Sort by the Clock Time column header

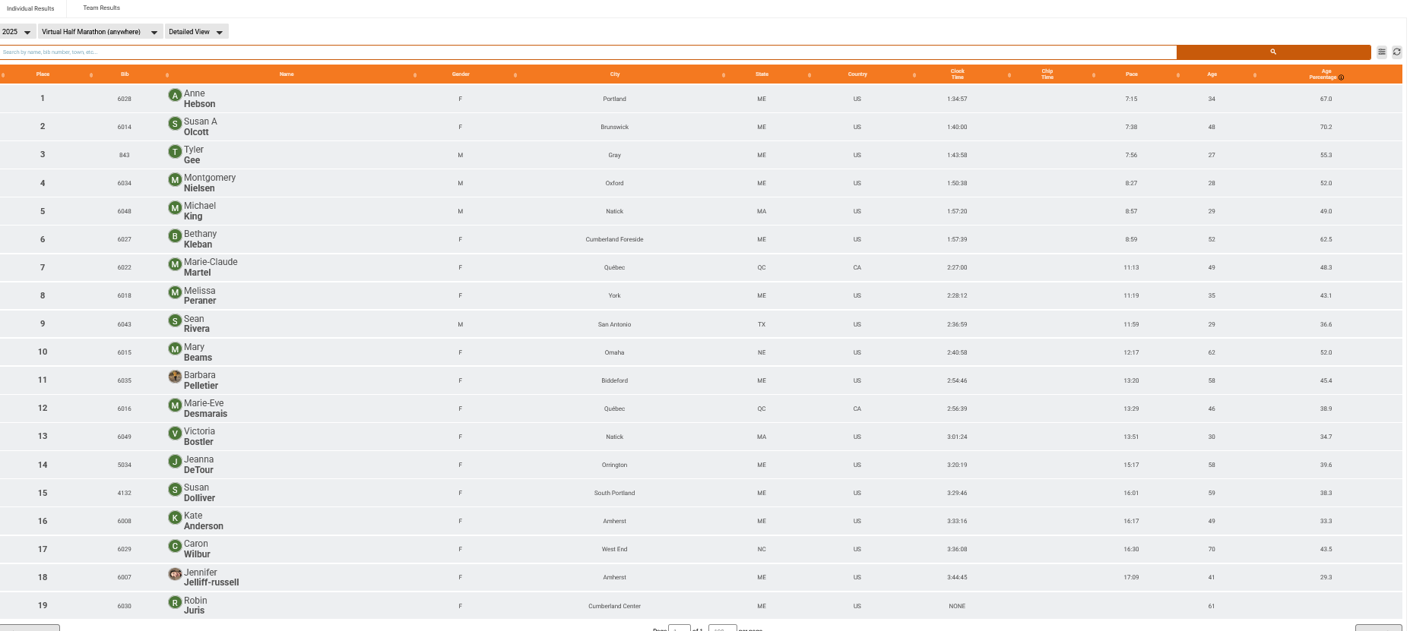click(957, 74)
